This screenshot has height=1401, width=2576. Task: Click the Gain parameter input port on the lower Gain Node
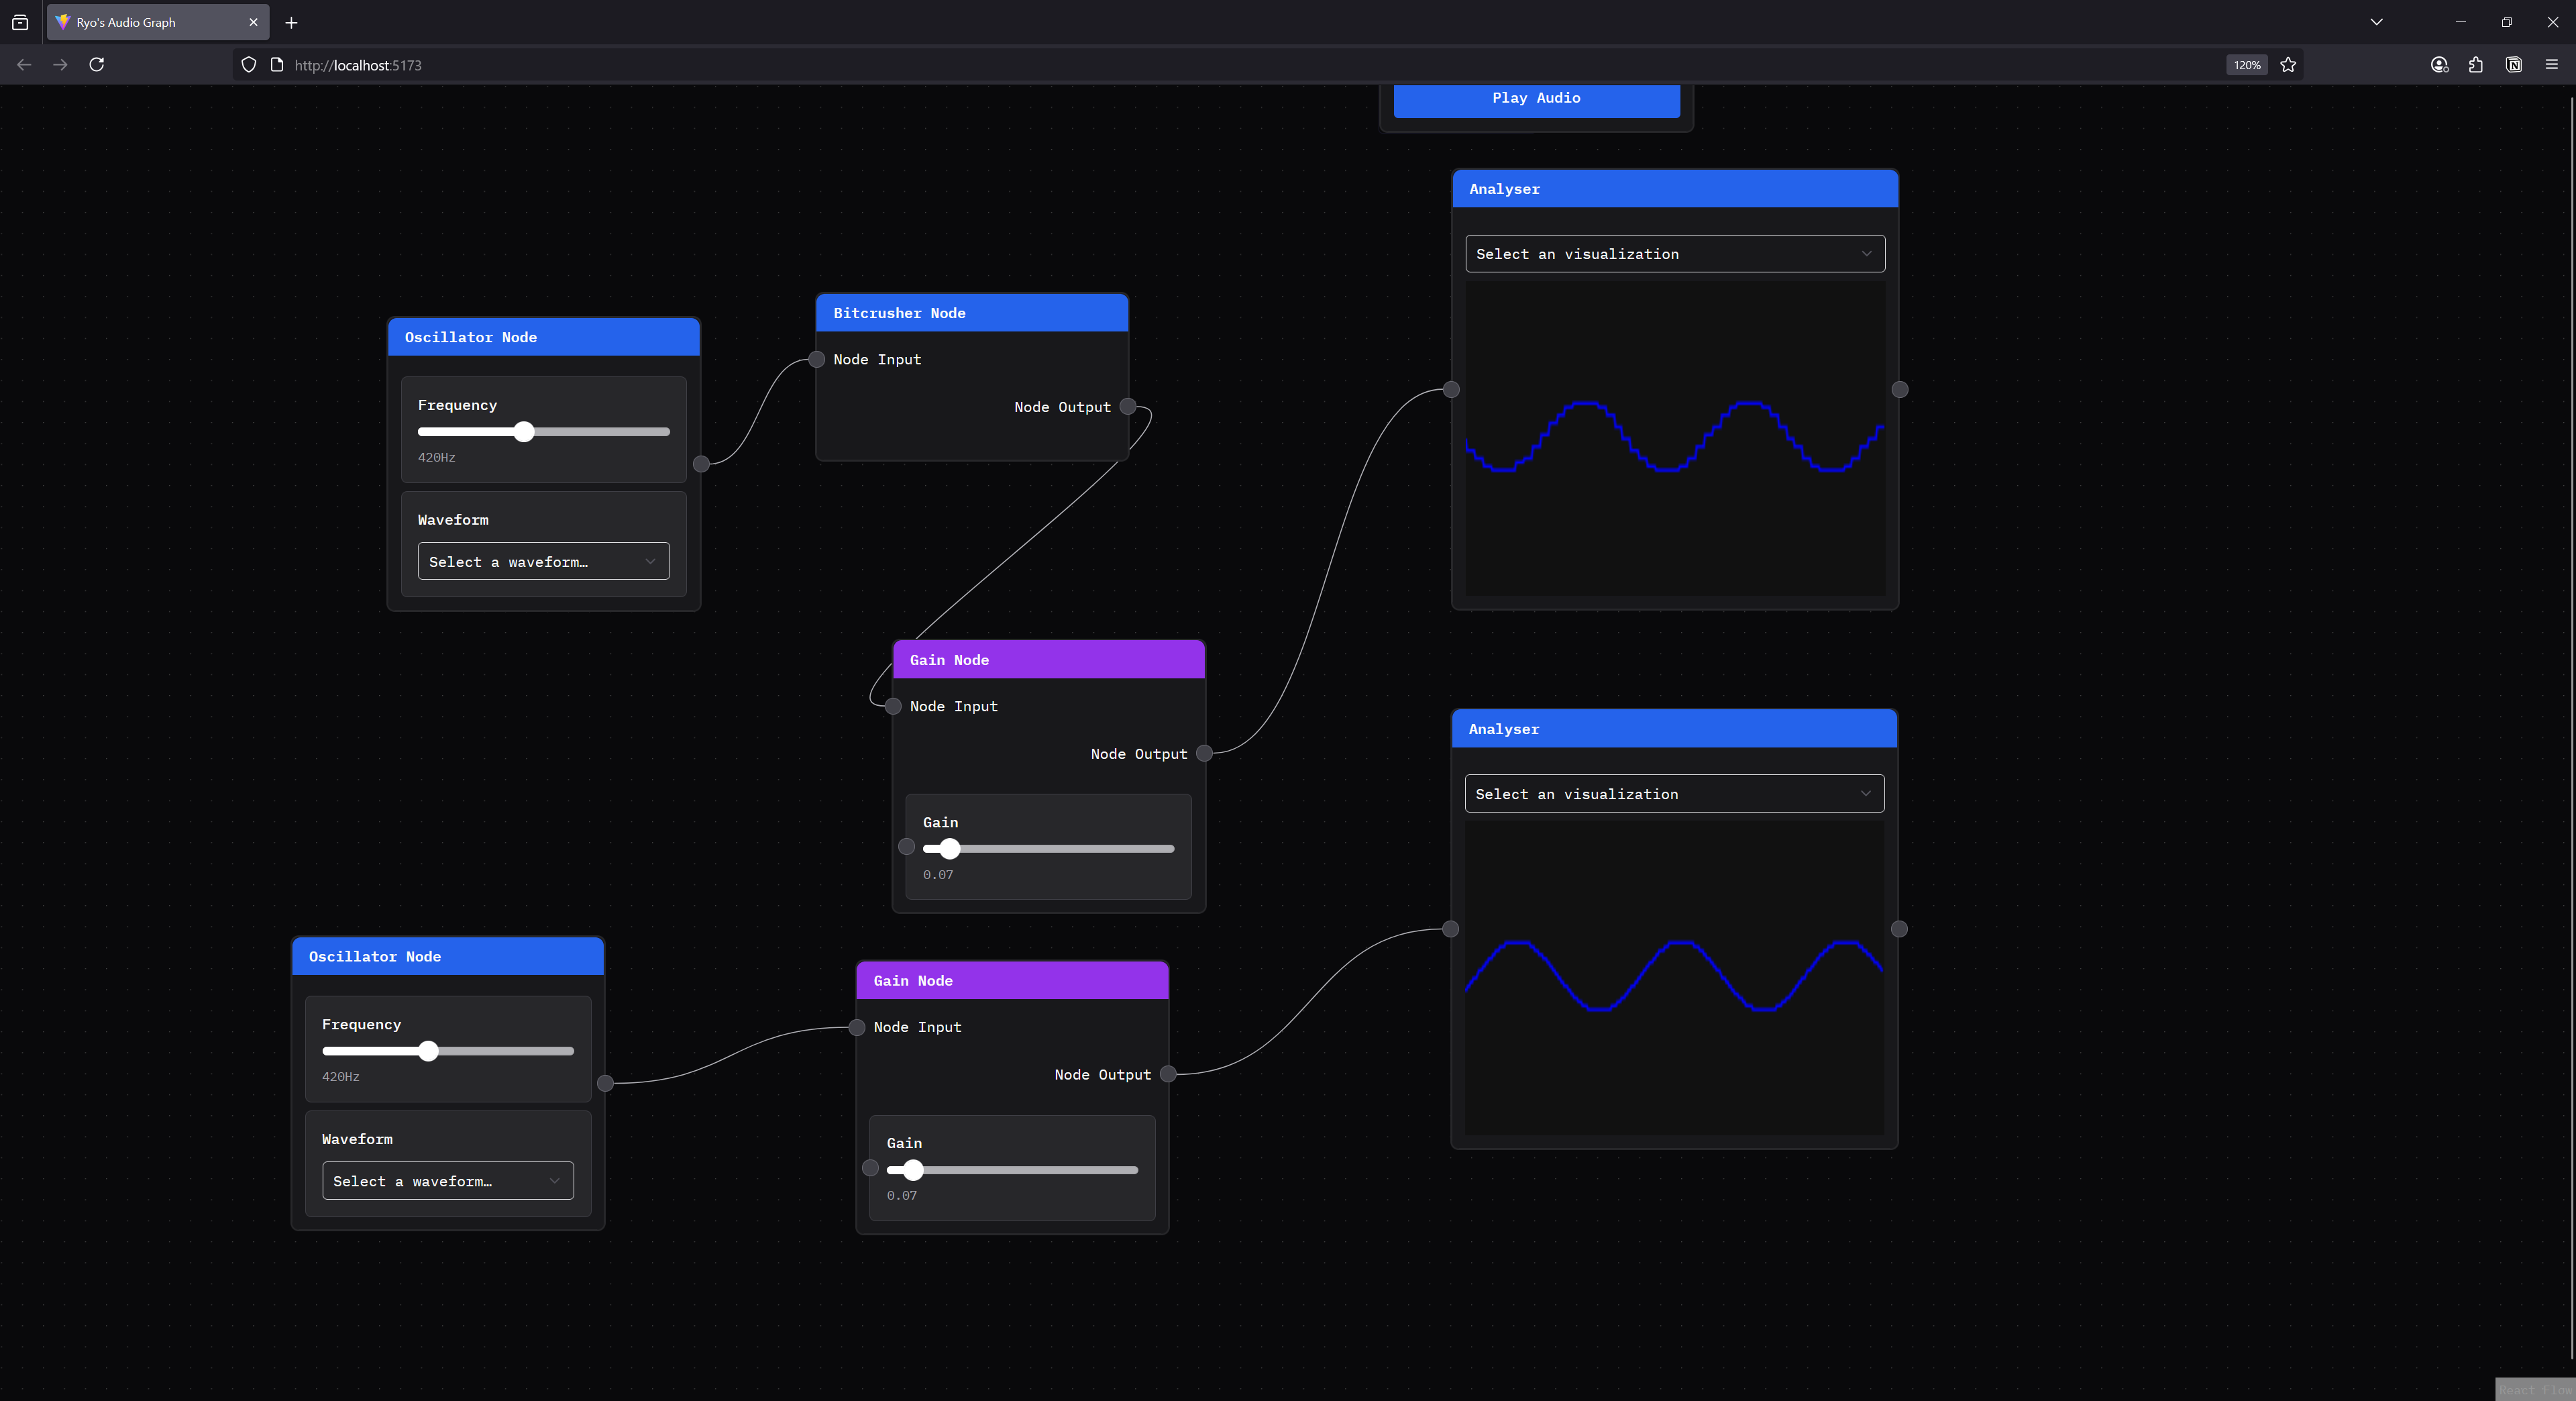coord(870,1169)
